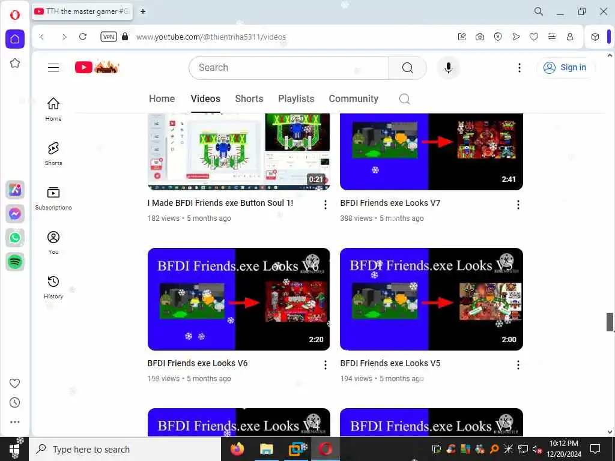Open BFDI Friends exe Looks V7 thumbnail
Image resolution: width=615 pixels, height=461 pixels.
click(431, 152)
